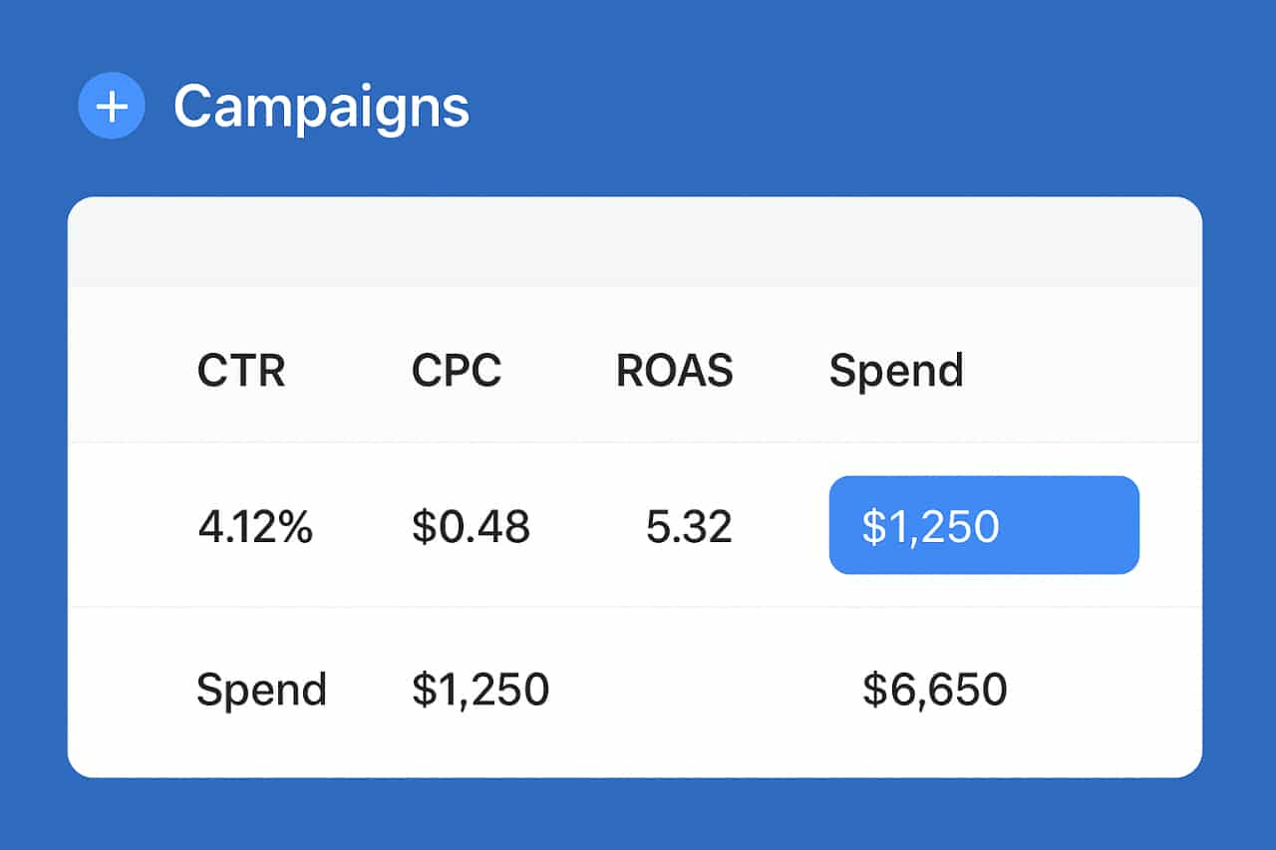
Task: Click the plus icon next to Campaigns
Action: tap(111, 105)
